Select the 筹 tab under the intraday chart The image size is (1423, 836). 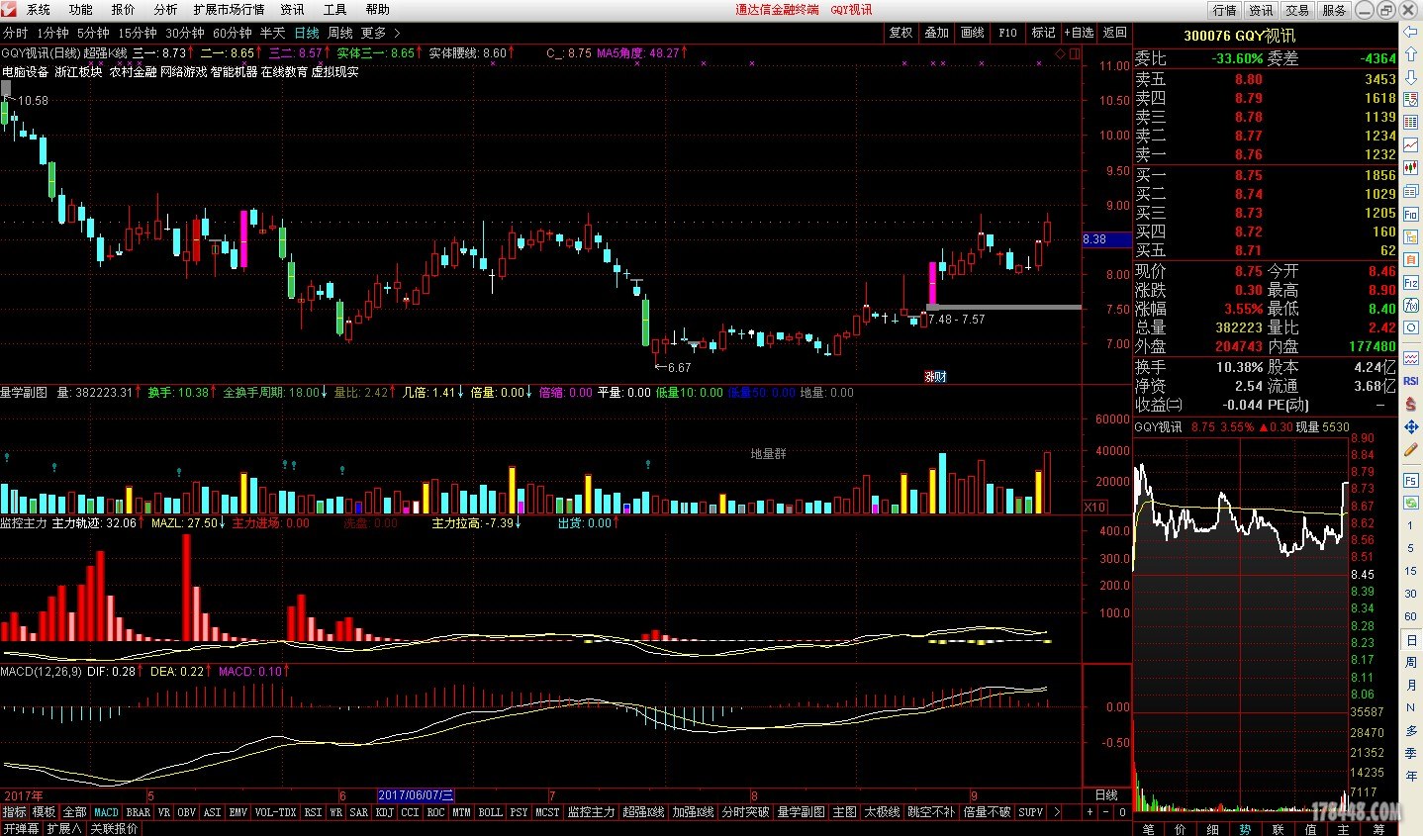tap(1378, 829)
